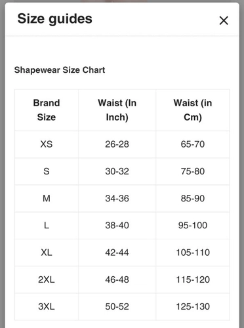Select the Shapewear Size Chart title
Viewport: 244px width, 328px height.
tap(60, 70)
